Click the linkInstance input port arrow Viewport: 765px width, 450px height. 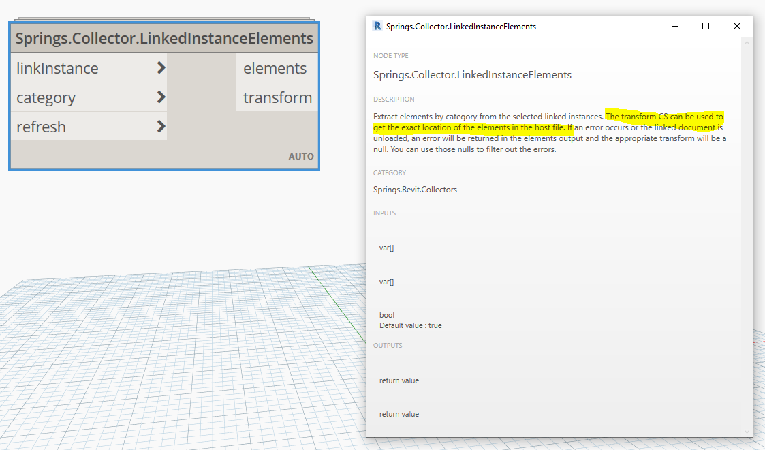click(161, 68)
